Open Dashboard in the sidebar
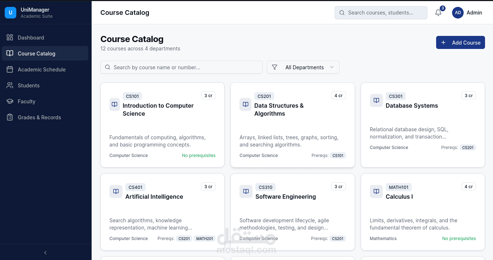 click(x=31, y=38)
